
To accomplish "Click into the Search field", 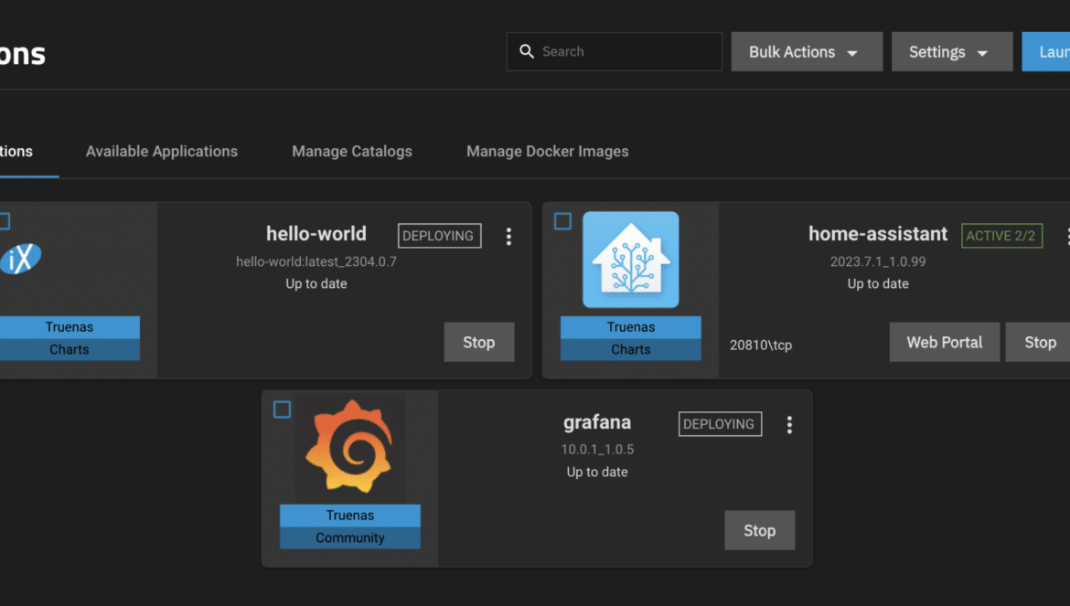I will [615, 51].
